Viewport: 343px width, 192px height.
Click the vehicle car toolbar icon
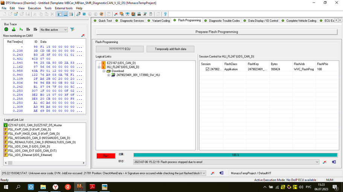(x=139, y=14)
